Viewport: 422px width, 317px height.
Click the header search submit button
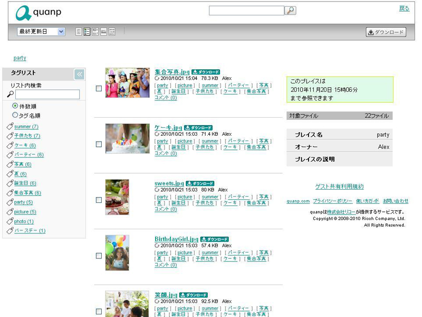point(291,10)
